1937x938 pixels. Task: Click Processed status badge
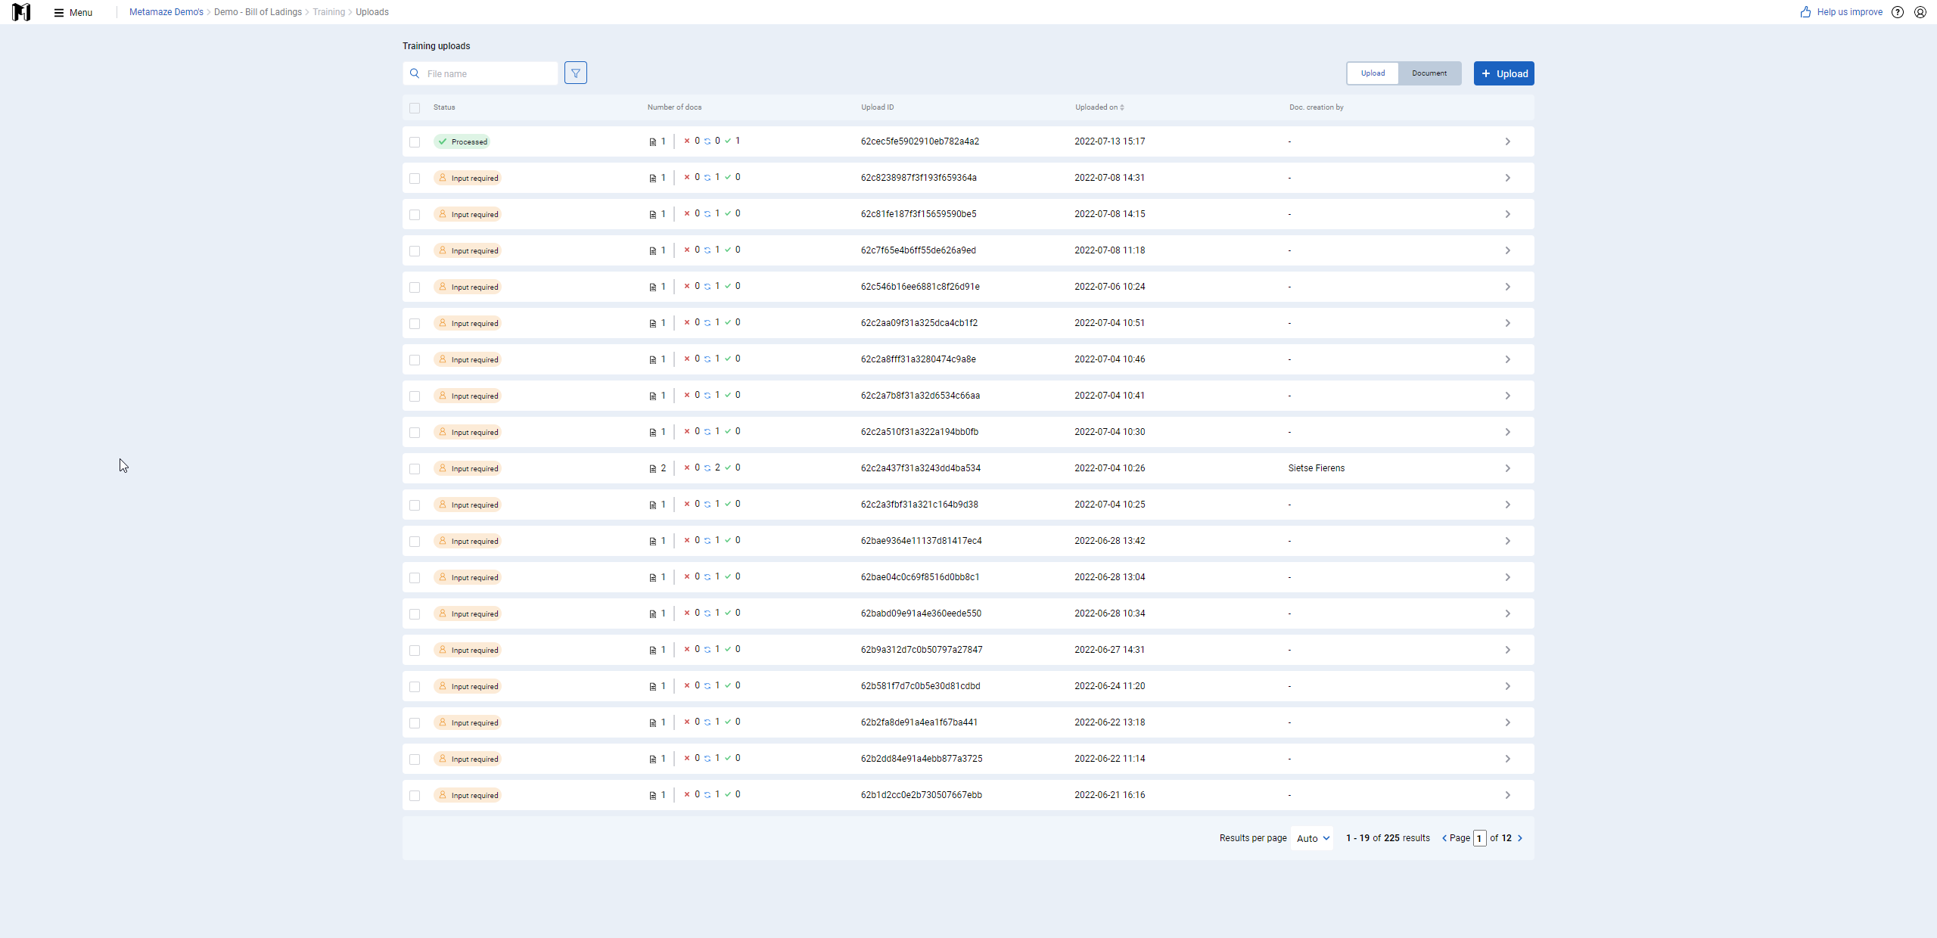click(462, 141)
